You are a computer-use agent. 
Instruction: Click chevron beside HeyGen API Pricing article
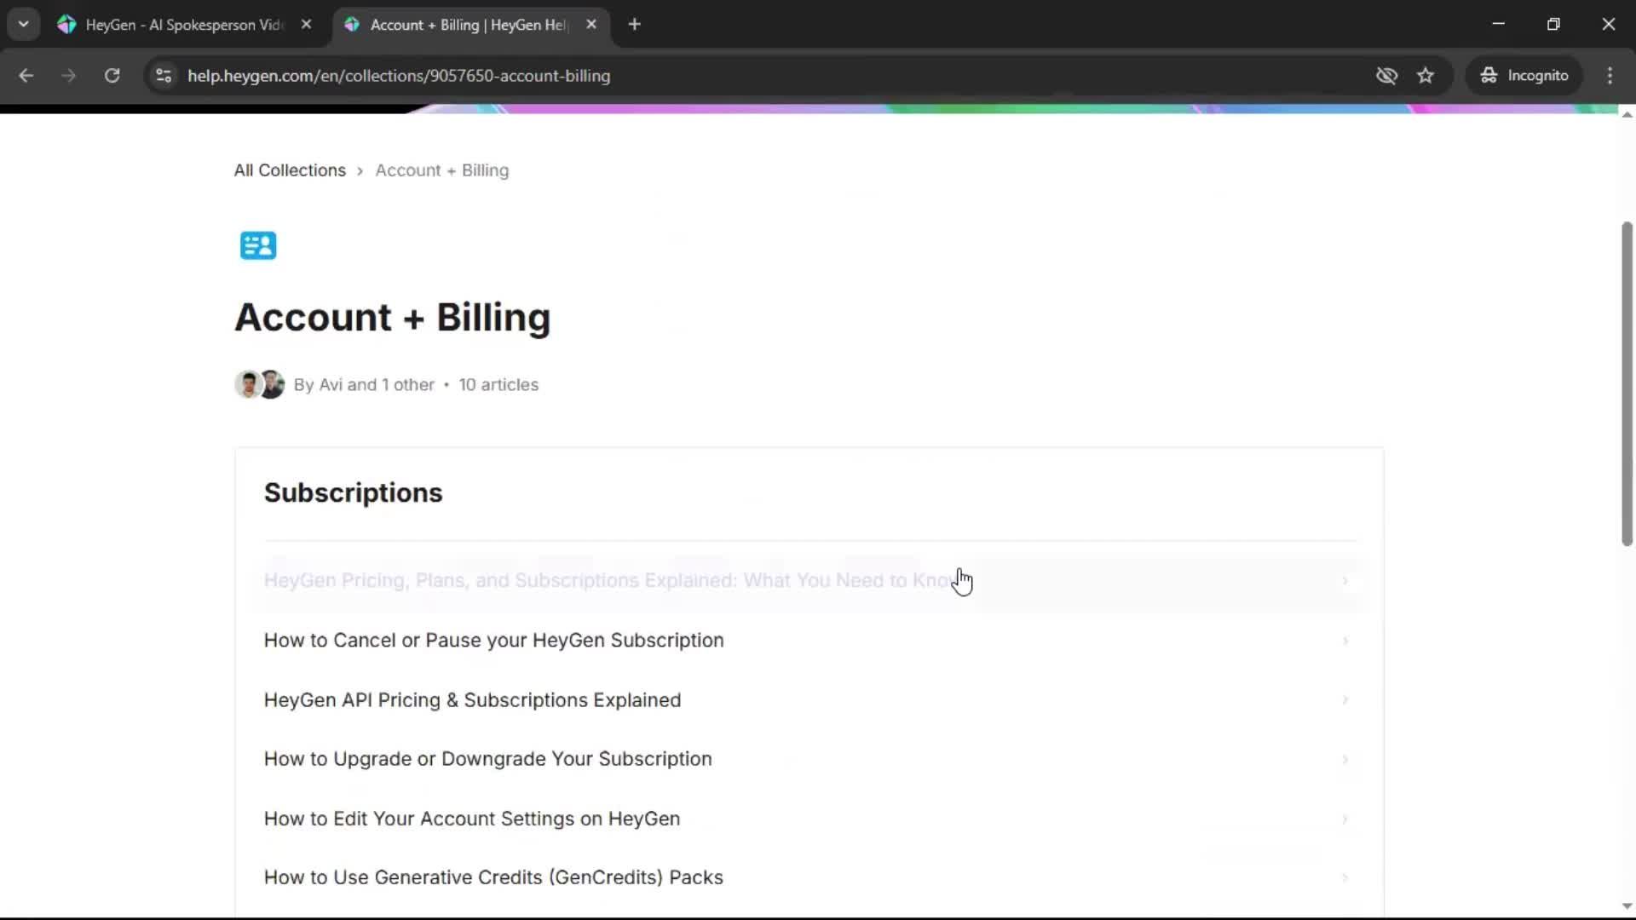click(x=1345, y=700)
